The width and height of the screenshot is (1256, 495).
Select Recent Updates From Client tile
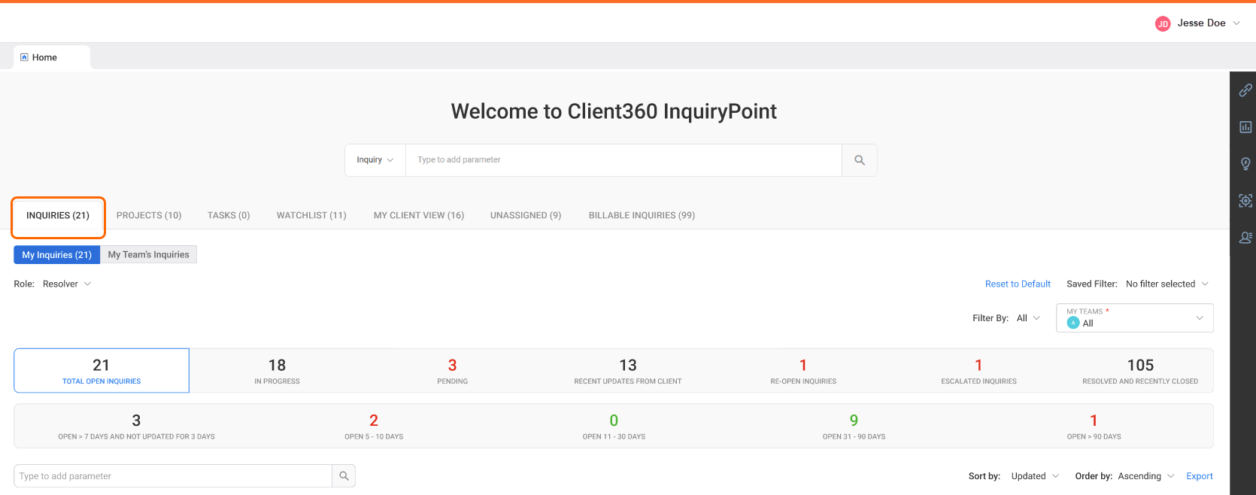pyautogui.click(x=628, y=371)
